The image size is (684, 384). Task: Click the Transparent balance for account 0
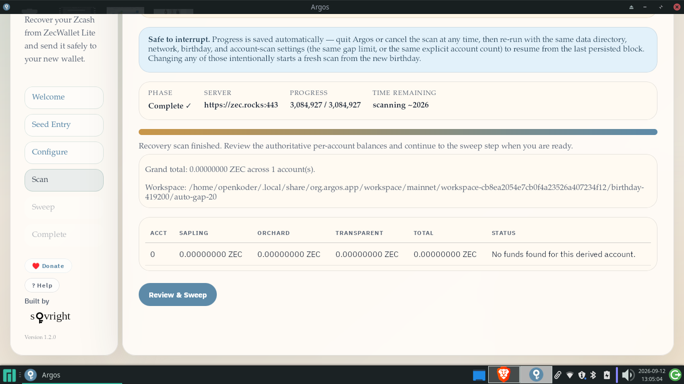coord(367,254)
